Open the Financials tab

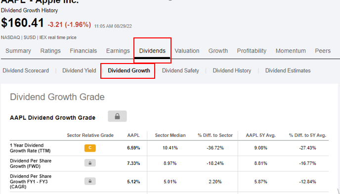[x=83, y=51]
